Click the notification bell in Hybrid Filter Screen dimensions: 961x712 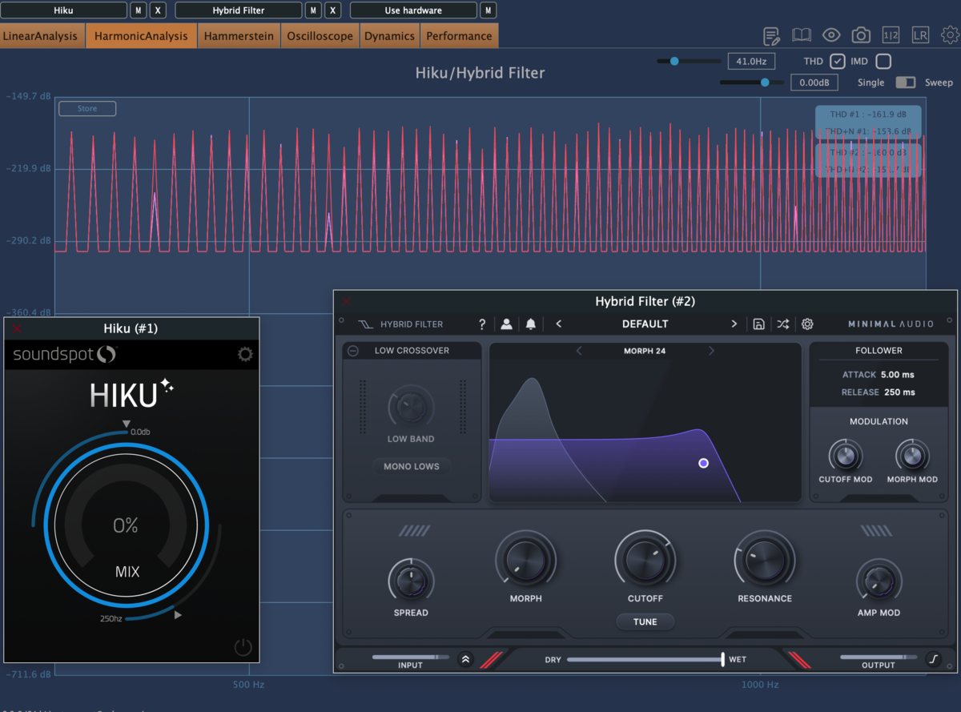click(529, 324)
